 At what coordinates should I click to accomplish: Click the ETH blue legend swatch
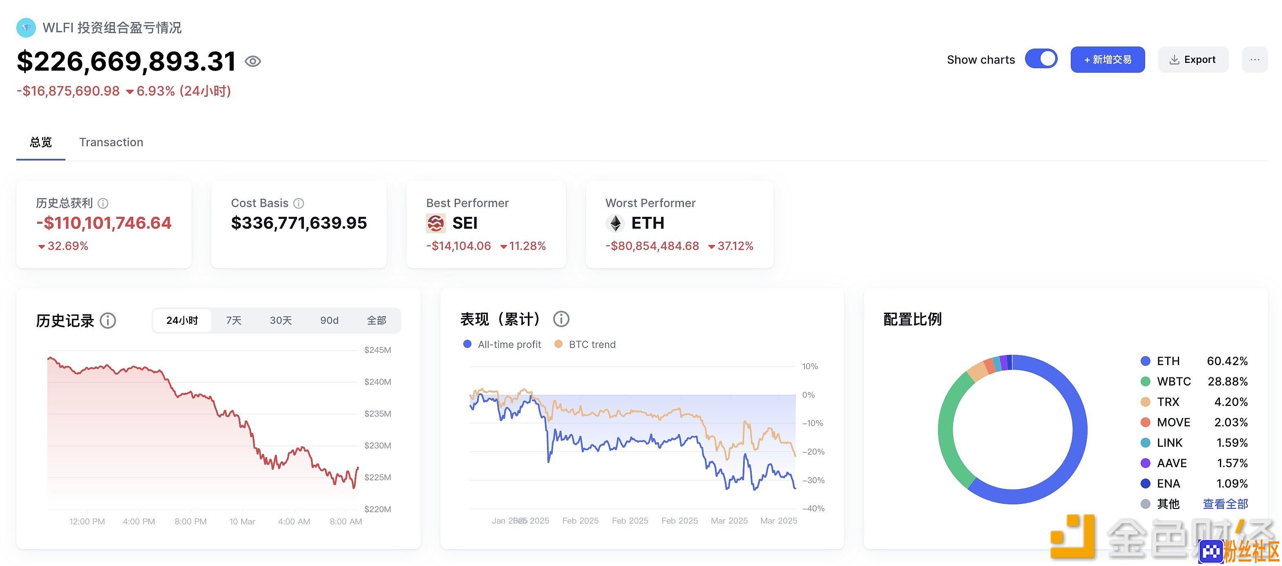[x=1146, y=361]
